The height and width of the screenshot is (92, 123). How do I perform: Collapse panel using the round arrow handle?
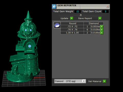[x=81, y=15]
